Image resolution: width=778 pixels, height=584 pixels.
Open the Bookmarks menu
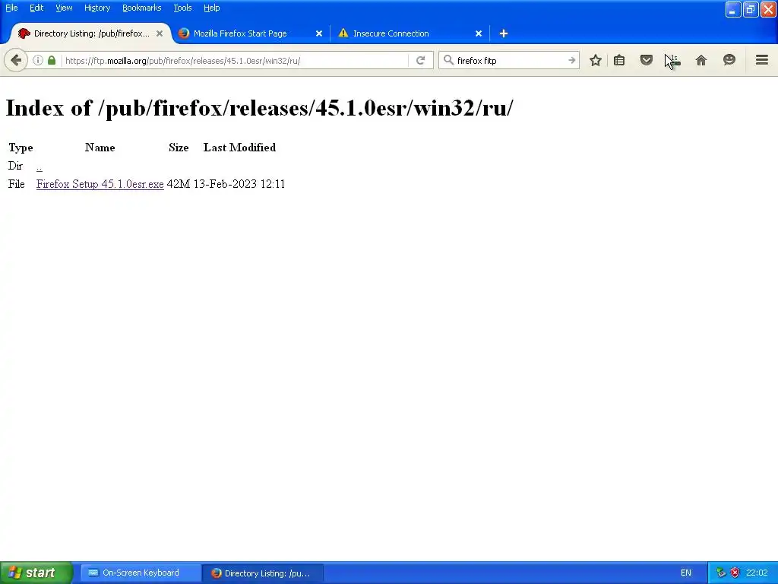(x=142, y=8)
